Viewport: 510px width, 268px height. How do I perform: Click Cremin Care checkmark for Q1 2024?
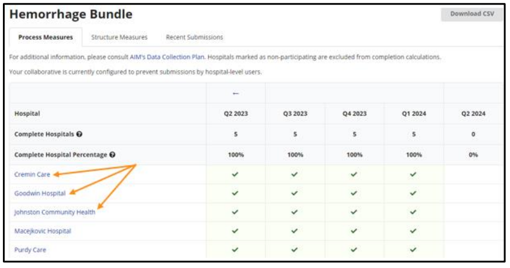click(x=413, y=174)
